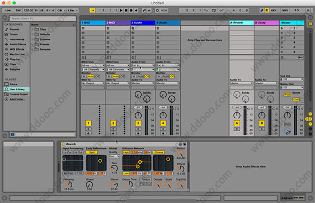Toggle the Reverb Freeze button
Viewport: 315px width, 203px height.
(x=146, y=180)
